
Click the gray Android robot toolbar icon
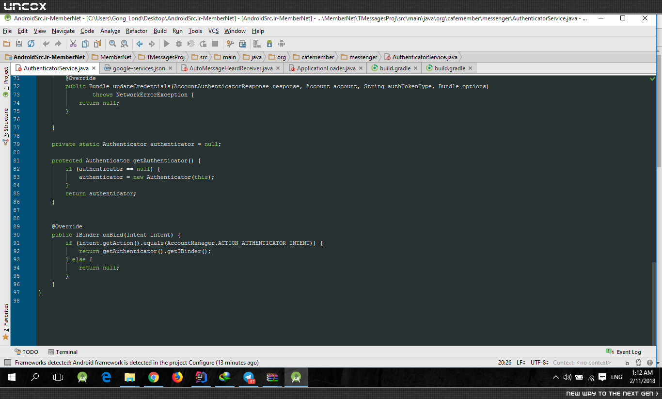coord(282,44)
